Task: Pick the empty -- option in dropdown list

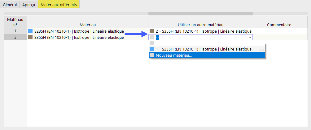Action: (x=207, y=43)
